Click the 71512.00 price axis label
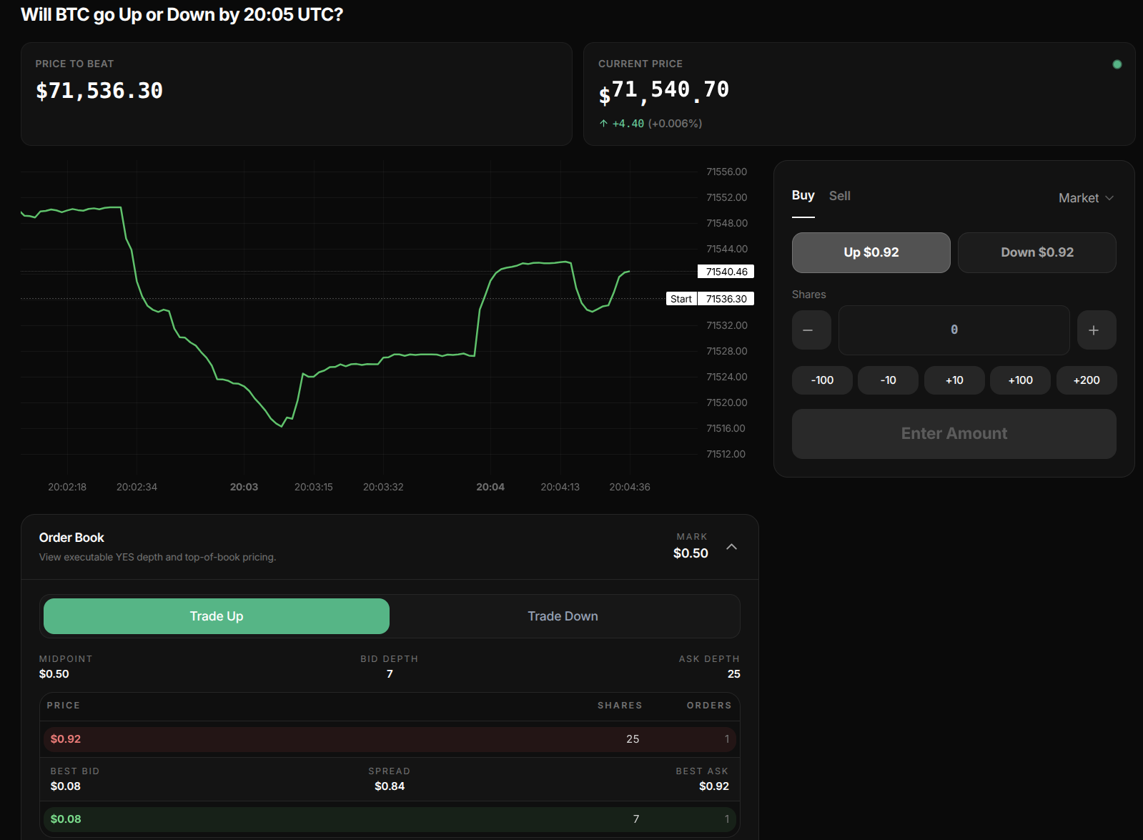Image resolution: width=1143 pixels, height=840 pixels. (726, 454)
